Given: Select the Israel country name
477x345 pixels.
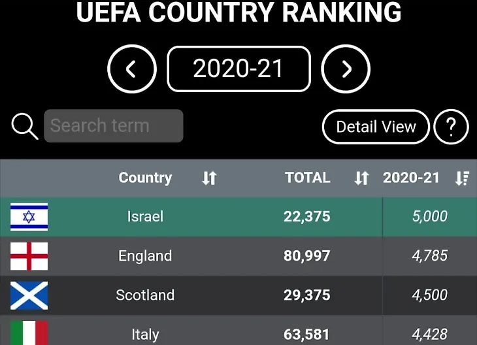Looking at the screenshot, I should [x=145, y=217].
